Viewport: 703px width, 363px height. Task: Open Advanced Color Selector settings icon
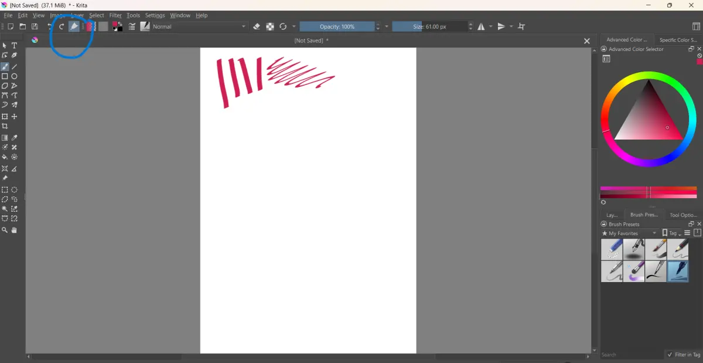(x=606, y=59)
